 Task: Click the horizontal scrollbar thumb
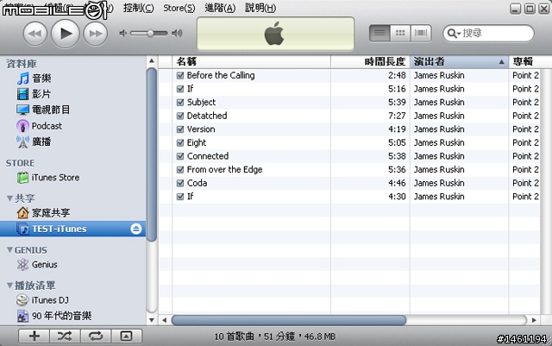[x=289, y=320]
